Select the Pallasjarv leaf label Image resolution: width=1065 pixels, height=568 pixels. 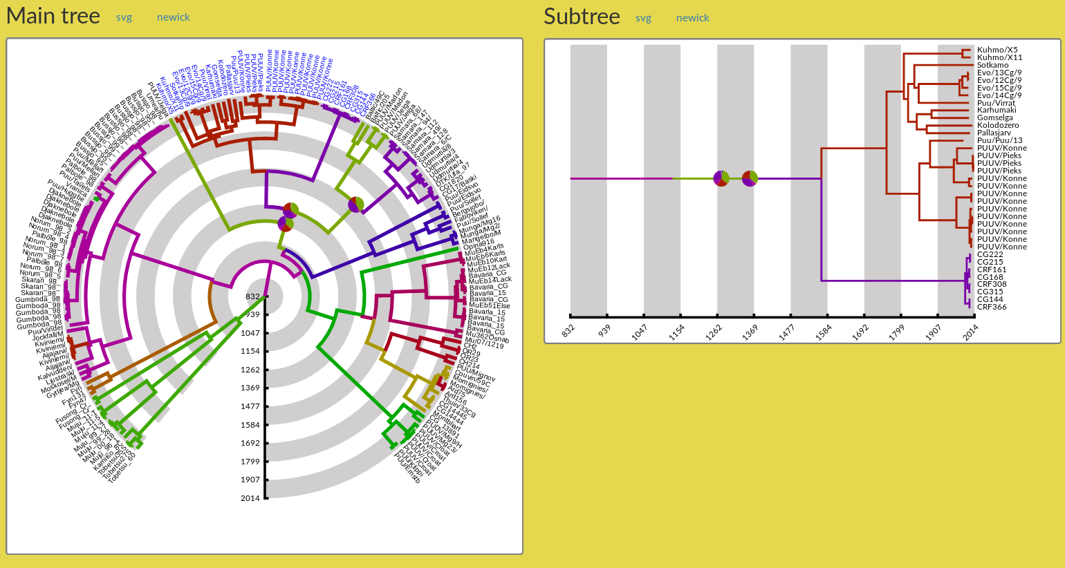pos(993,133)
